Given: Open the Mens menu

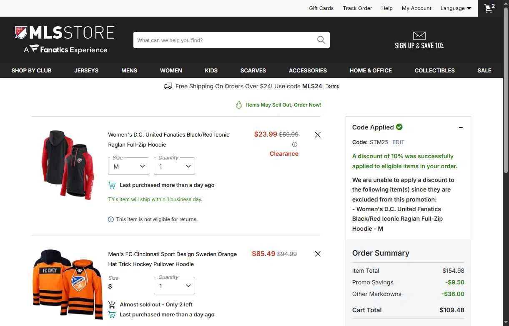Looking at the screenshot, I should tap(129, 70).
